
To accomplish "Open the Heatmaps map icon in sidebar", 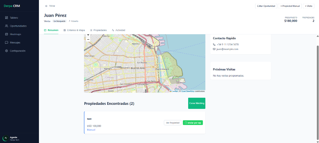I will point(7,34).
